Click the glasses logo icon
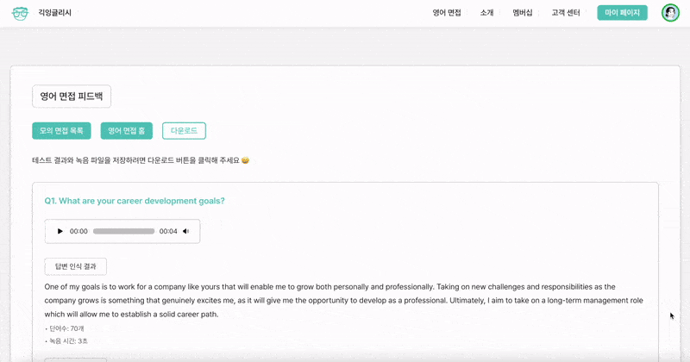 [20, 13]
